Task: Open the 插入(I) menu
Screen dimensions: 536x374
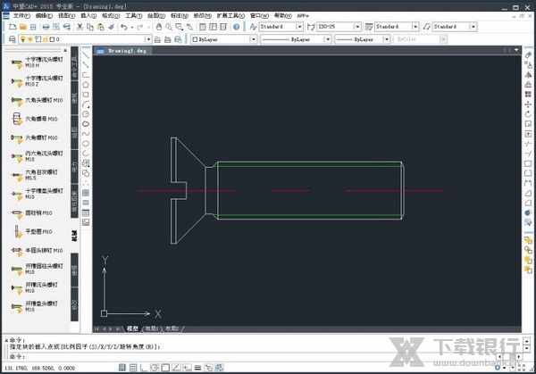Action: tap(88, 16)
